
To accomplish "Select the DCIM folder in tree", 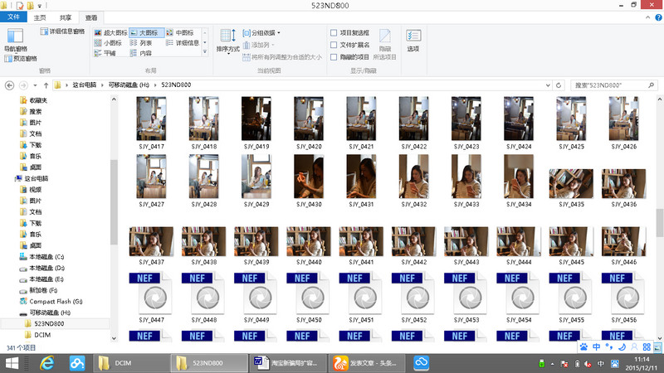I will pyautogui.click(x=42, y=335).
